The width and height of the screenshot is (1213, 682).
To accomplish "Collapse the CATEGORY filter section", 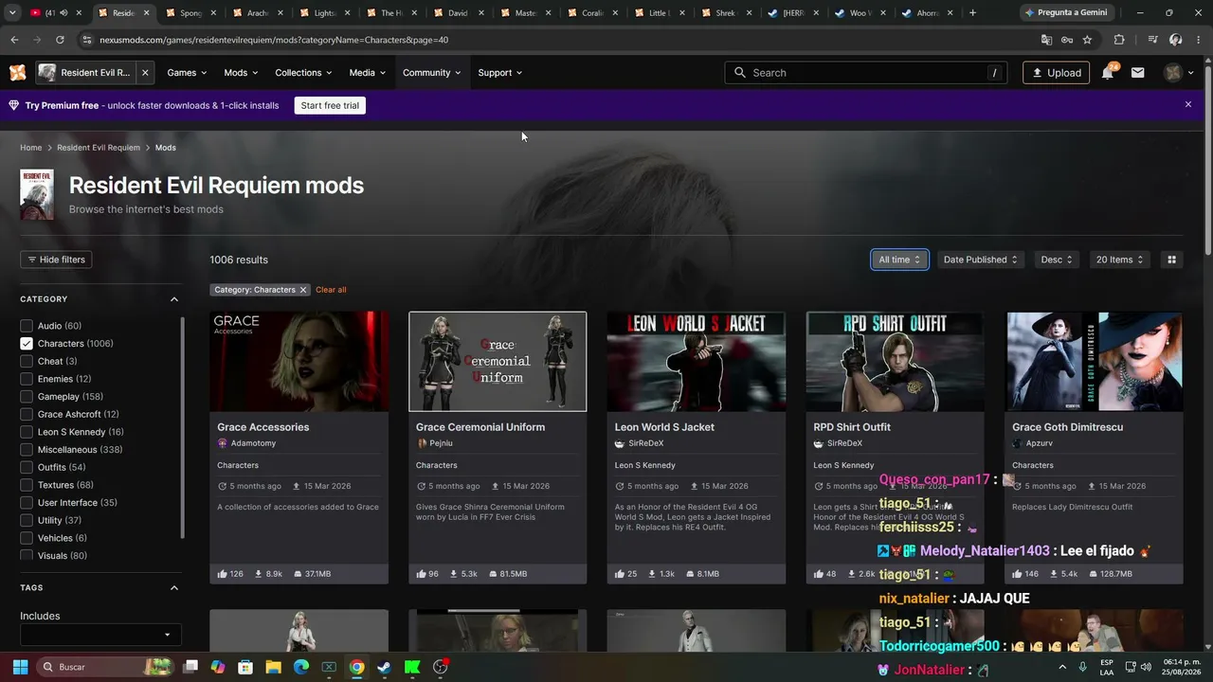I will coord(174,299).
